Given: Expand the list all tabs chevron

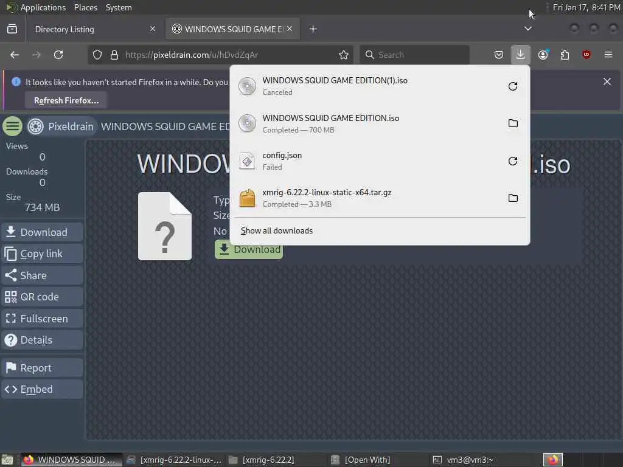Looking at the screenshot, I should pyautogui.click(x=528, y=29).
